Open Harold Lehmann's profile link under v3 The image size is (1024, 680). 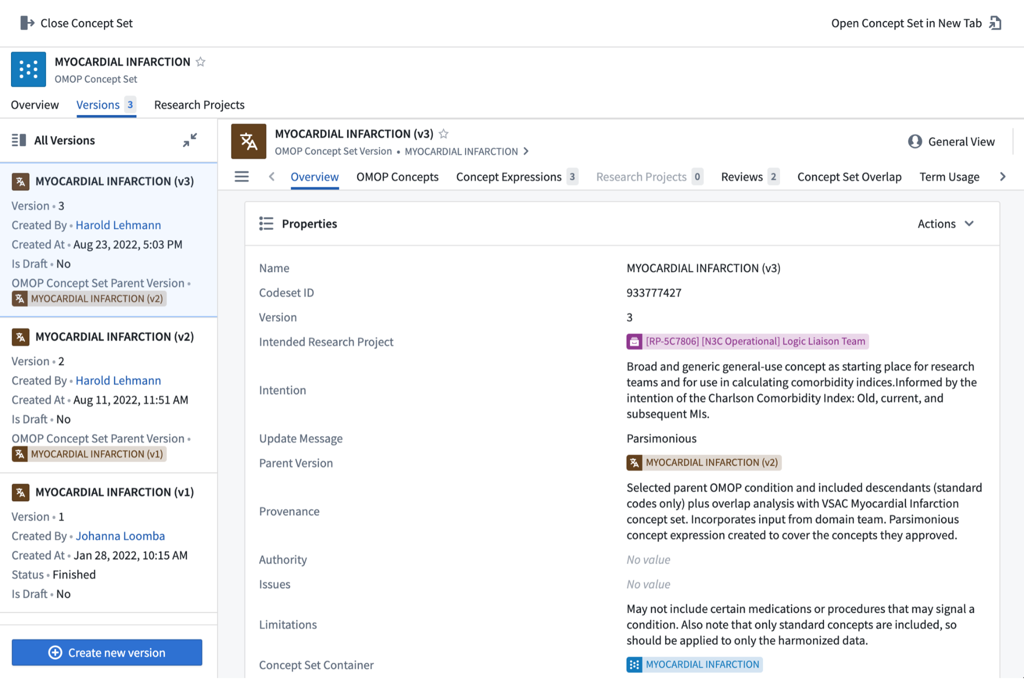click(x=118, y=225)
